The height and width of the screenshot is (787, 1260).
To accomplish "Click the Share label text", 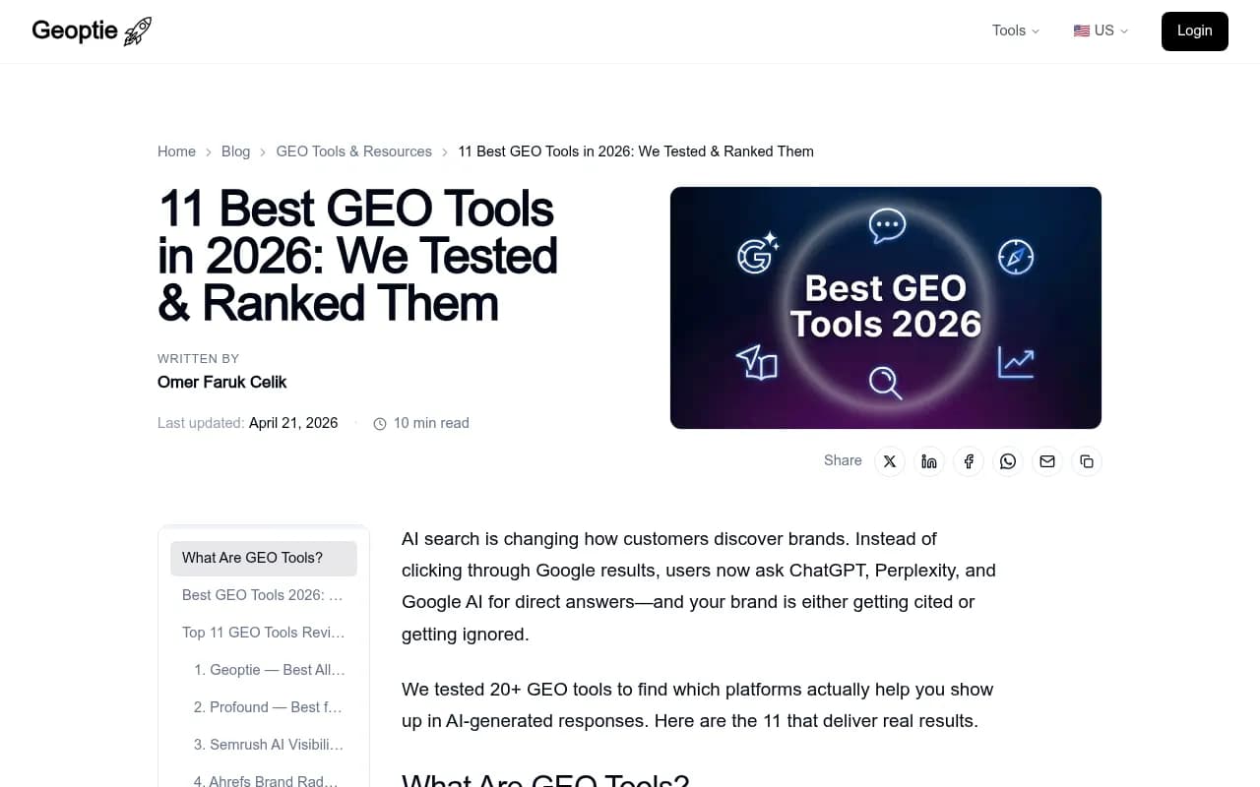I will coord(843,460).
